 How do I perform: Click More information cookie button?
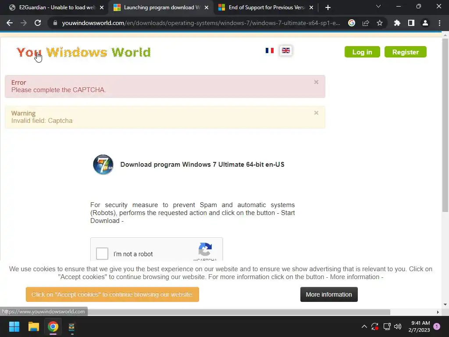pyautogui.click(x=329, y=294)
